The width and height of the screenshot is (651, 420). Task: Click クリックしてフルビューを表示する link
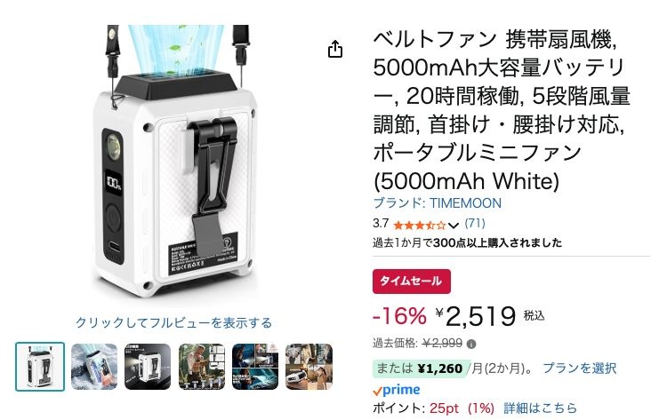[173, 322]
